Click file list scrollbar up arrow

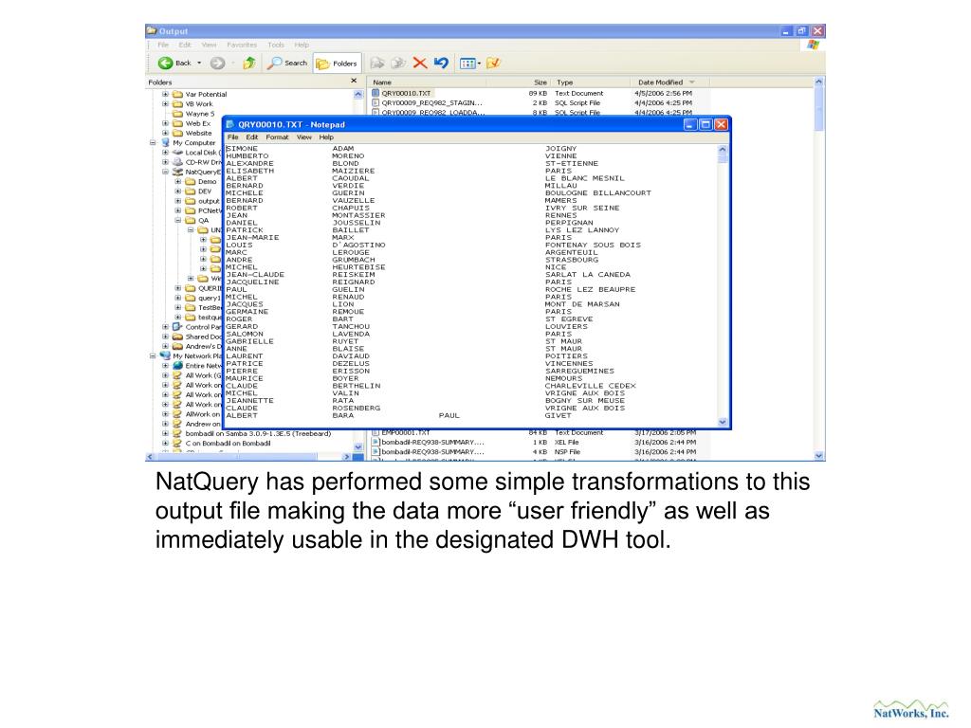pyautogui.click(x=818, y=82)
